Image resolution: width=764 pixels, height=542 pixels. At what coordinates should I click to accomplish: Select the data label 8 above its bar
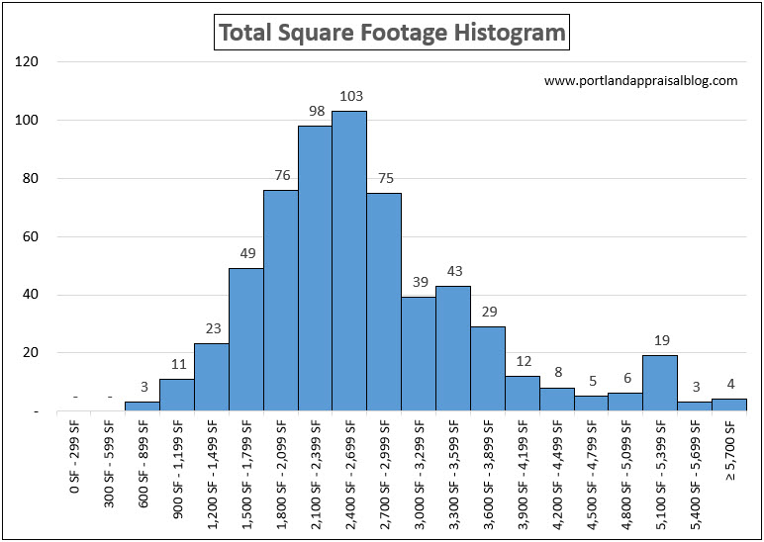tap(557, 374)
